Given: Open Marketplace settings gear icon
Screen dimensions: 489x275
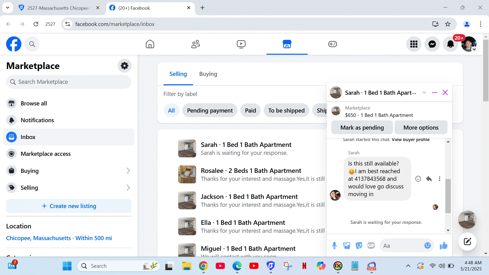Looking at the screenshot, I should pyautogui.click(x=125, y=66).
